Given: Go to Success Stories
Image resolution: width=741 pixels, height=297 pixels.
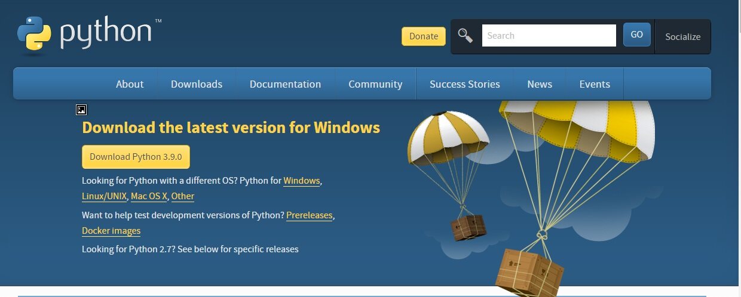Looking at the screenshot, I should pos(465,84).
